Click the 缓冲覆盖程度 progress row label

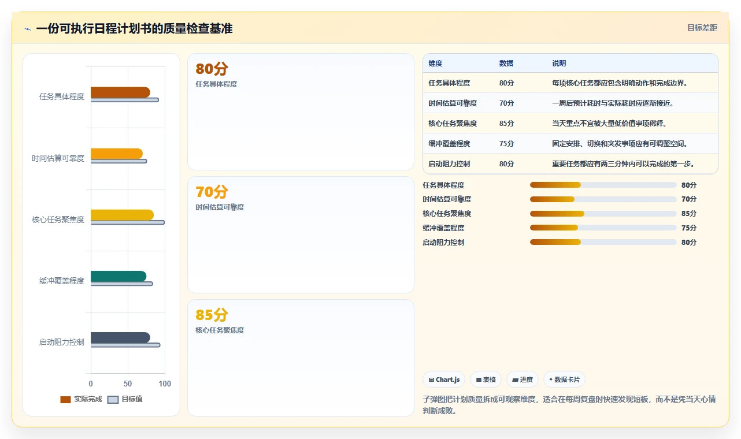443,228
